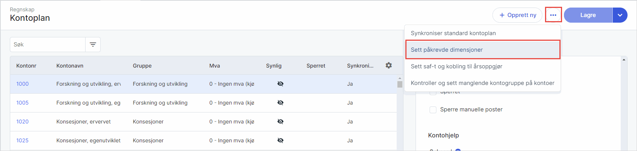
Task: Select Sett saf-t og kobling til årsoppgjør
Action: (456, 66)
